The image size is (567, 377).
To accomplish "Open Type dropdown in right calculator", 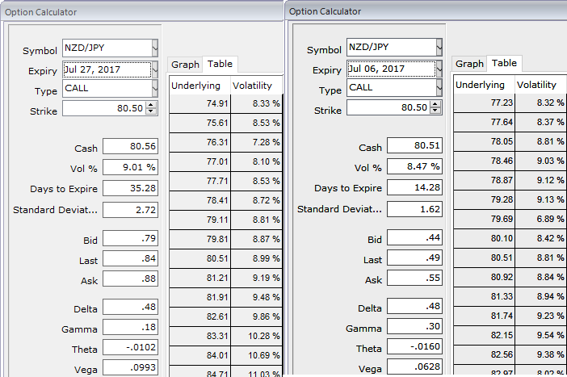I will pos(439,88).
